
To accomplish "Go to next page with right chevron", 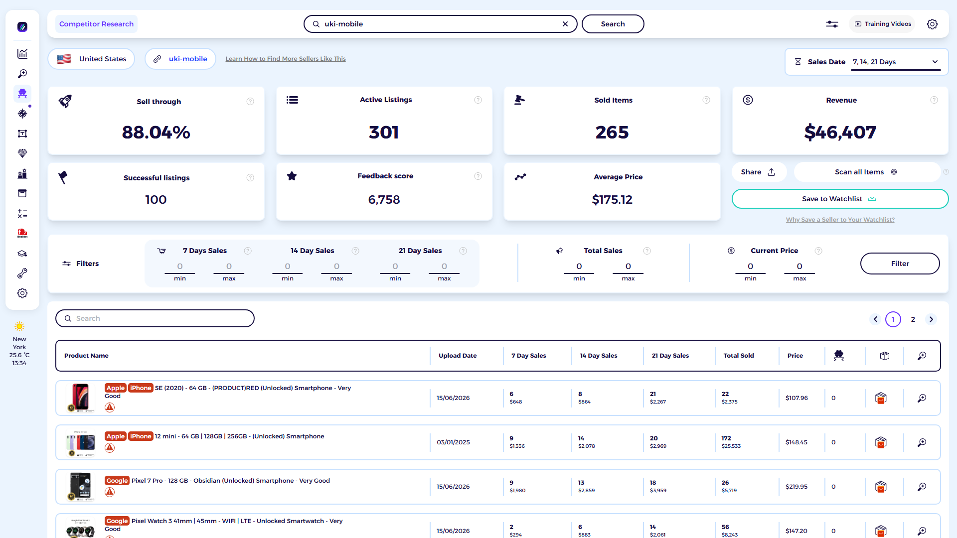I will (x=931, y=319).
